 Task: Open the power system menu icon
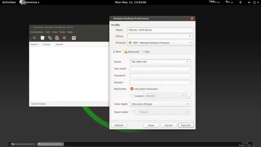(x=254, y=2)
